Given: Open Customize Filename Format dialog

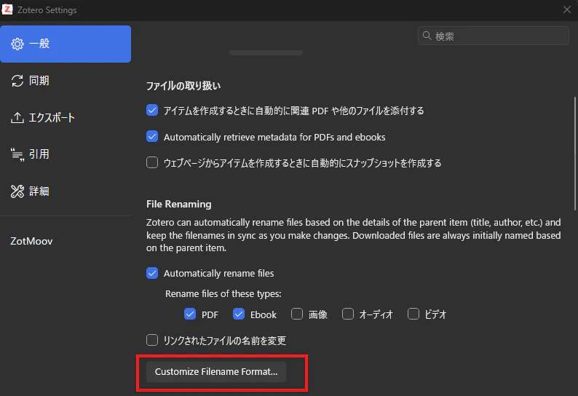Looking at the screenshot, I should tap(216, 372).
